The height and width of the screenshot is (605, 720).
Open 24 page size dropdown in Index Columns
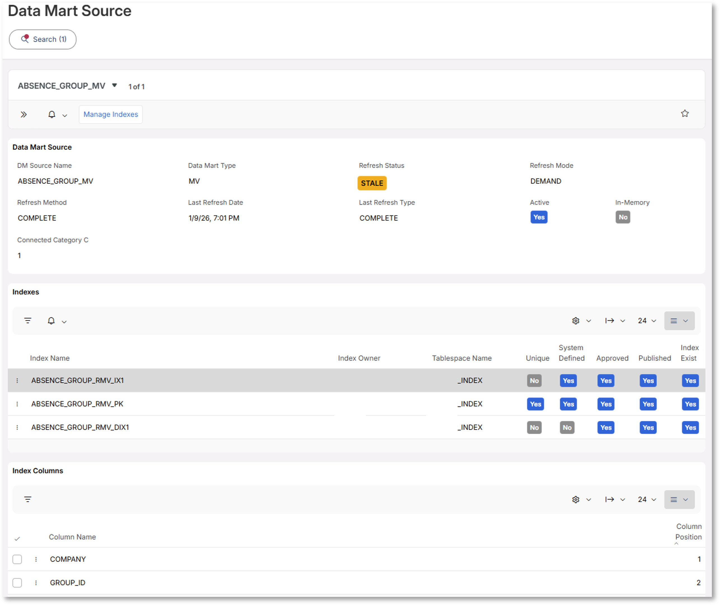point(647,500)
